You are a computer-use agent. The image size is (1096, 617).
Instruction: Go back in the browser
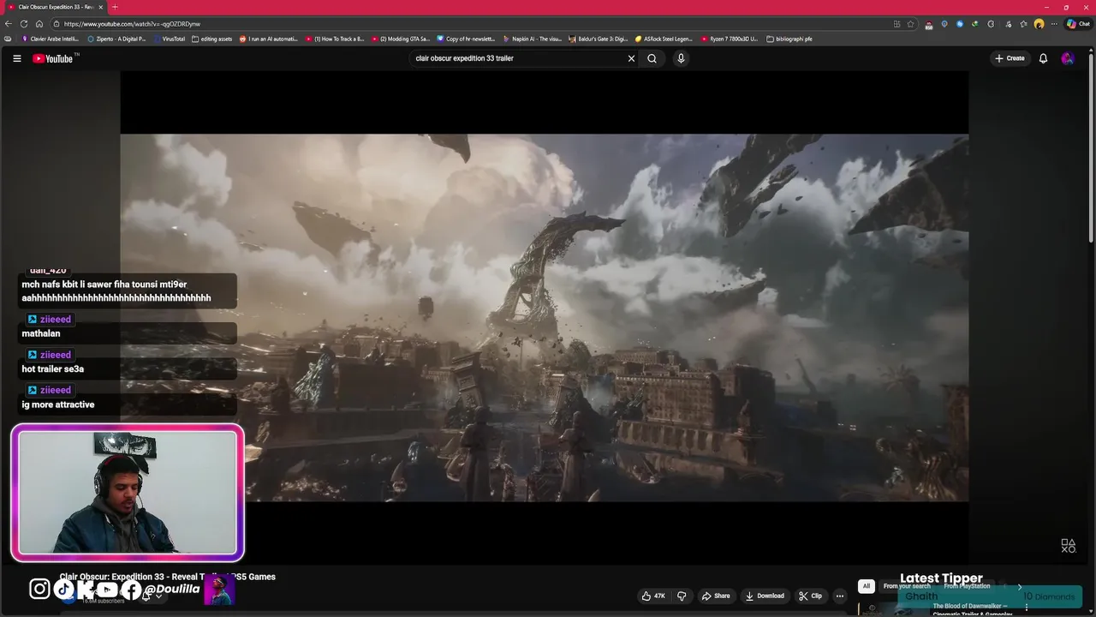[x=8, y=23]
